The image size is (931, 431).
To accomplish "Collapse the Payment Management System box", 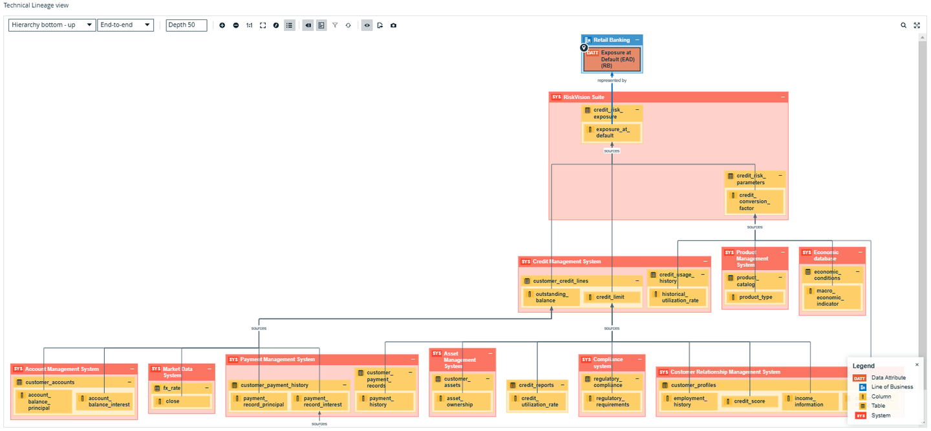I will click(x=413, y=359).
